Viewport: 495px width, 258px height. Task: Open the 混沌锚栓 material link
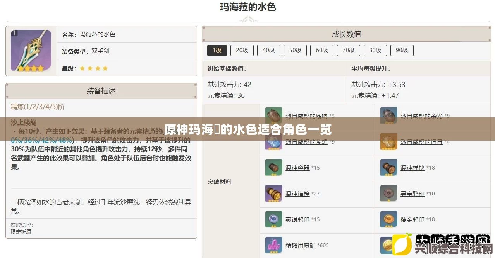[x=297, y=193]
